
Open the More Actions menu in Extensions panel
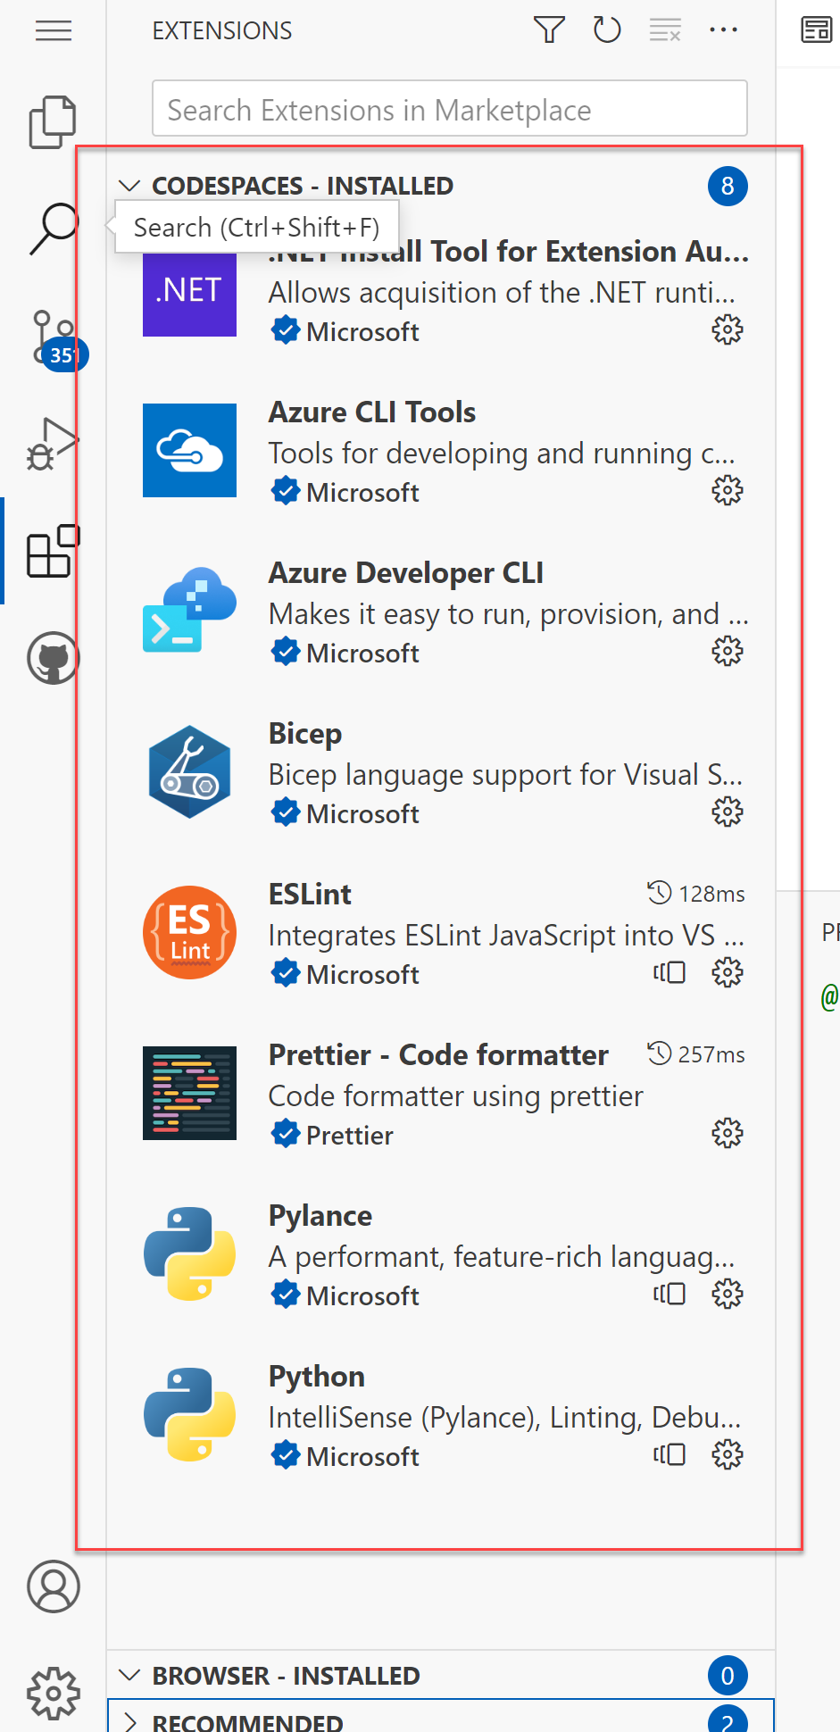tap(723, 29)
